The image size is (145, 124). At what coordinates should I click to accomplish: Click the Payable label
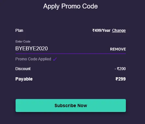pos(24,79)
